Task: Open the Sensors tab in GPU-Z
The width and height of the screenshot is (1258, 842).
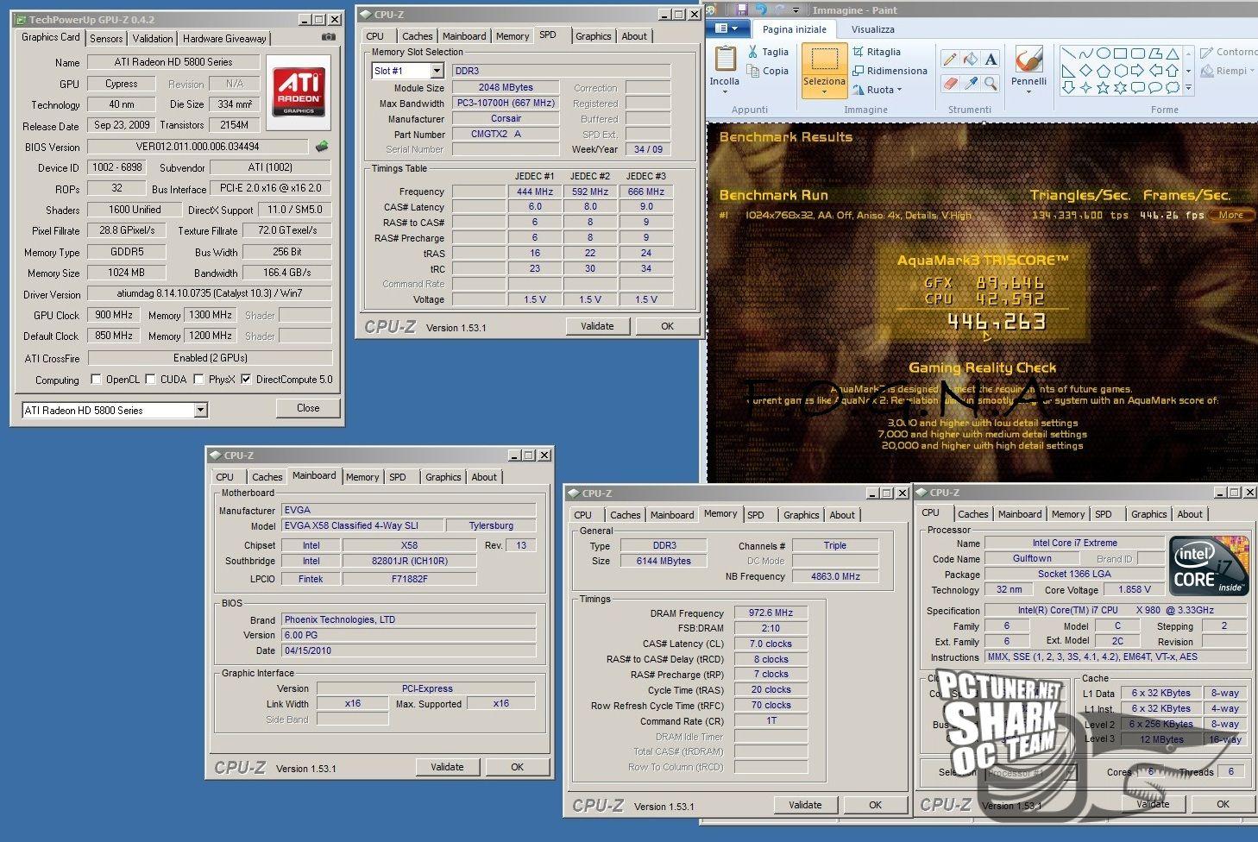Action: tap(106, 39)
